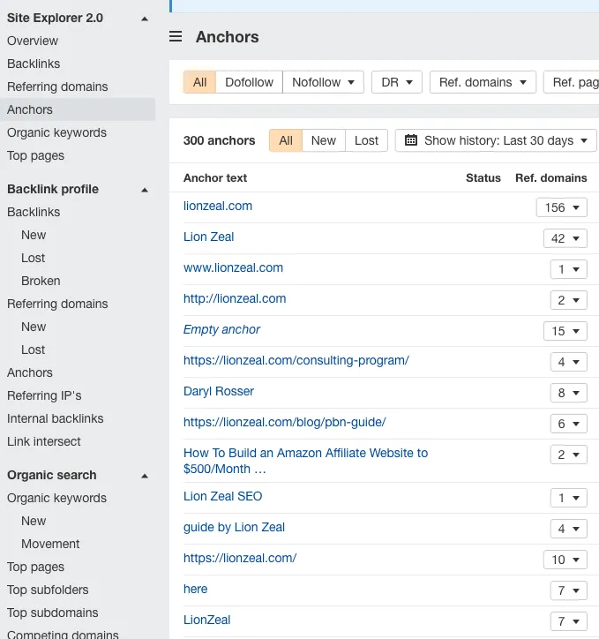Open the www.lionzeal.com anchor link
This screenshot has width=599, height=639.
(x=233, y=268)
